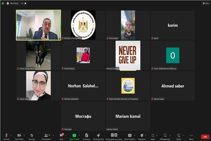The image size is (211, 141).
Task: Open the View layout menu
Action: (x=206, y=4)
